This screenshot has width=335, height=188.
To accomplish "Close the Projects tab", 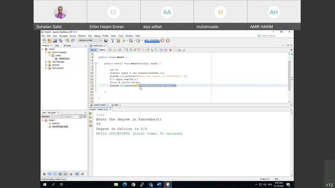I will point(51,45).
